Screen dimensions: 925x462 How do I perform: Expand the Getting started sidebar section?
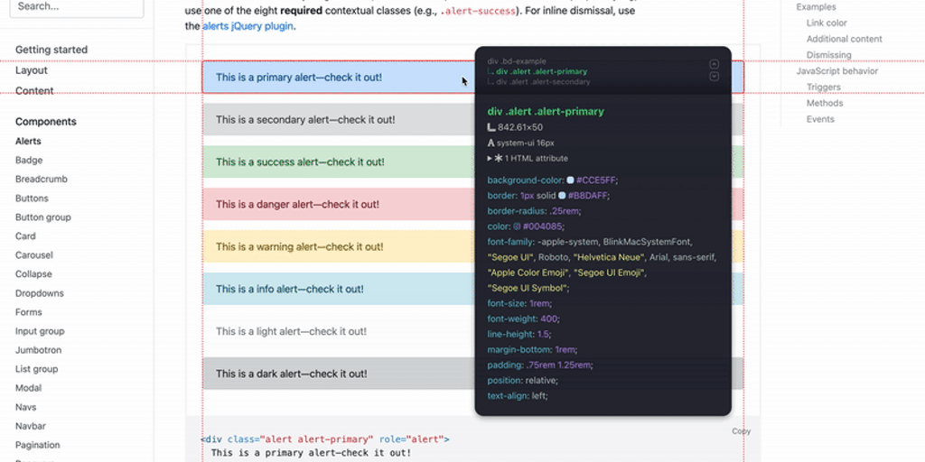point(51,50)
